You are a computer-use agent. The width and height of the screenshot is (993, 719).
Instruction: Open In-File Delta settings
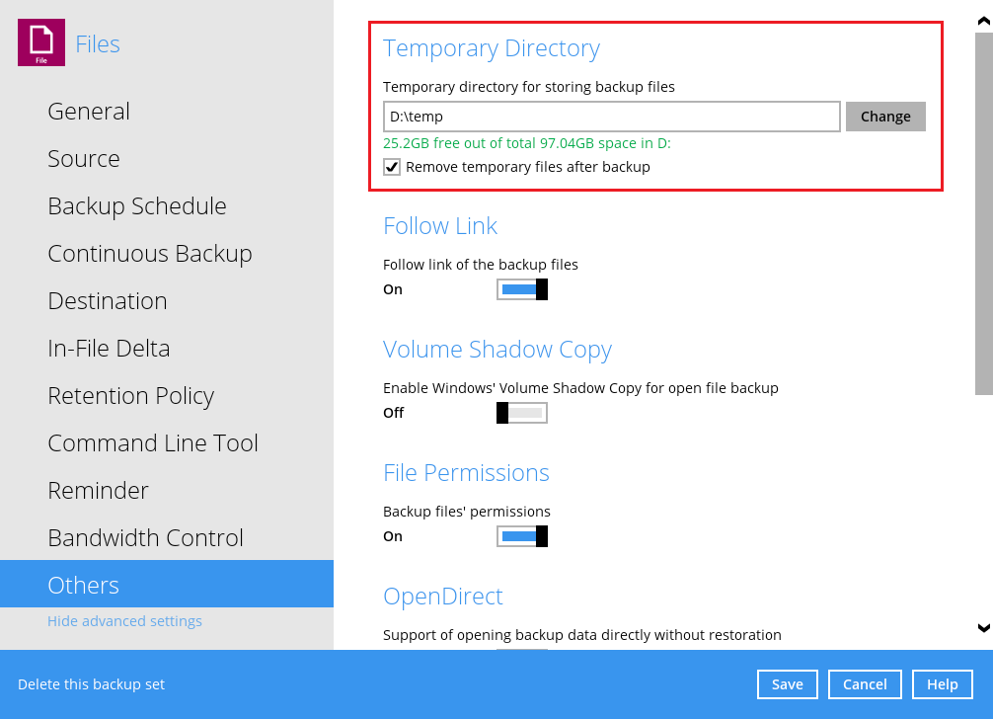[x=109, y=349]
